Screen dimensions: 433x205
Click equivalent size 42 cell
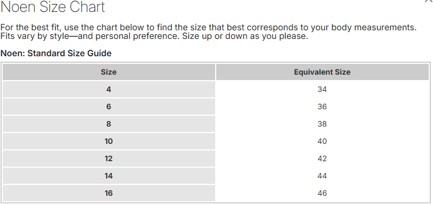(322, 158)
